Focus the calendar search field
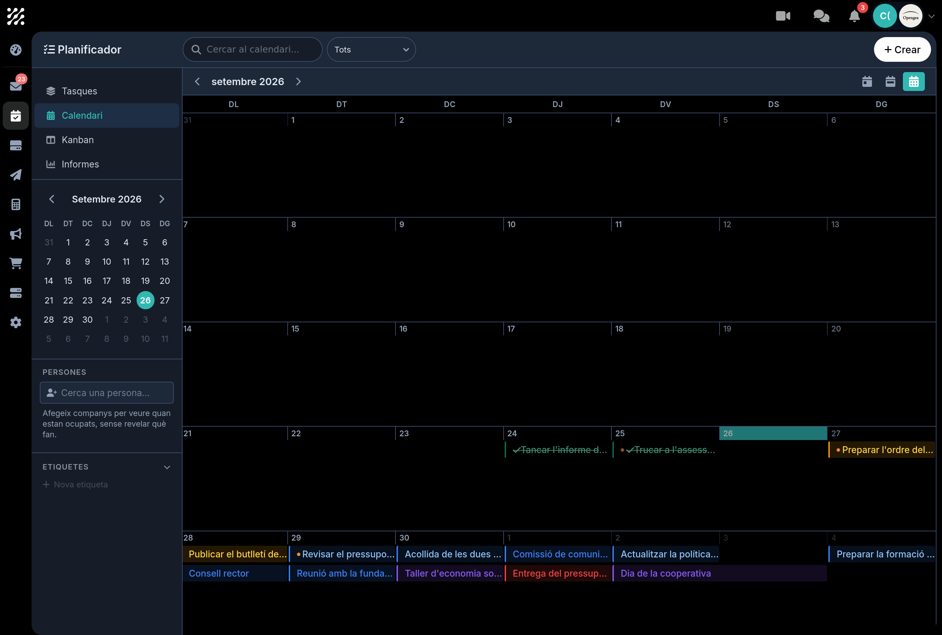The height and width of the screenshot is (635, 942). coord(252,49)
